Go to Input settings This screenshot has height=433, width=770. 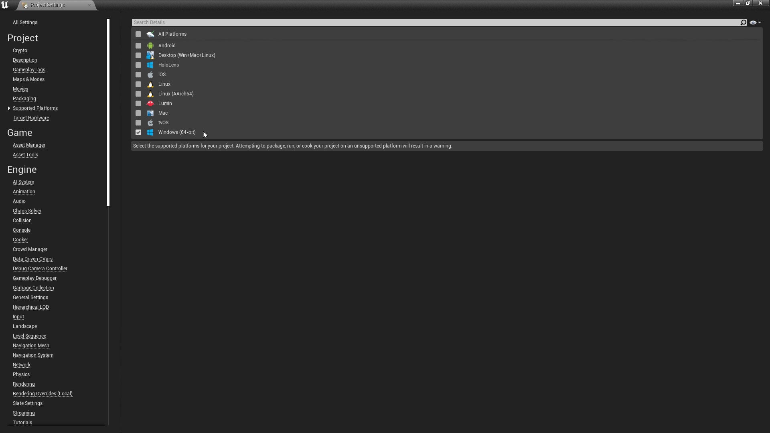pos(18,317)
